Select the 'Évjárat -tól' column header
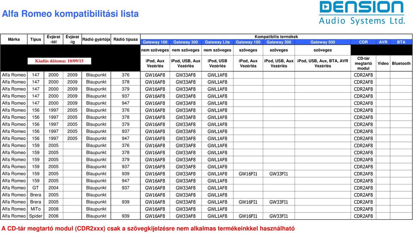Viewport: 413px width, 233px height. 53,39
